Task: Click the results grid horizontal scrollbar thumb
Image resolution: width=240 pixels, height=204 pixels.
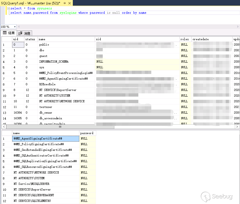Action: (60, 127)
